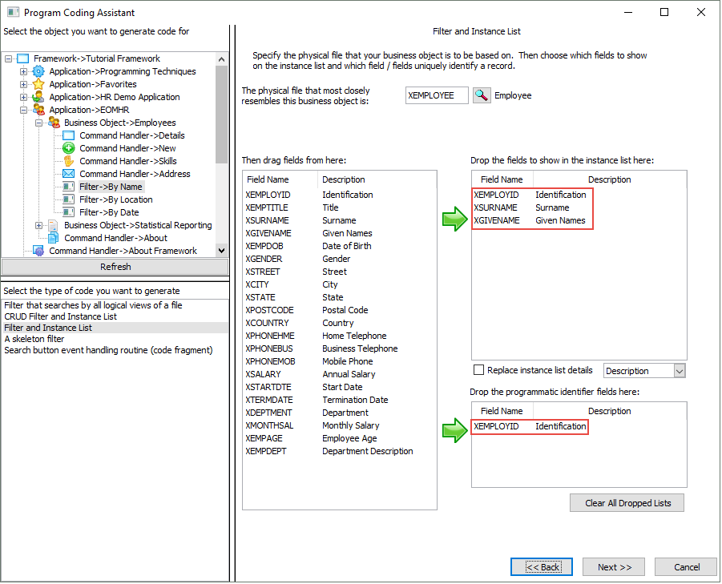Click the Cancel button

686,567
